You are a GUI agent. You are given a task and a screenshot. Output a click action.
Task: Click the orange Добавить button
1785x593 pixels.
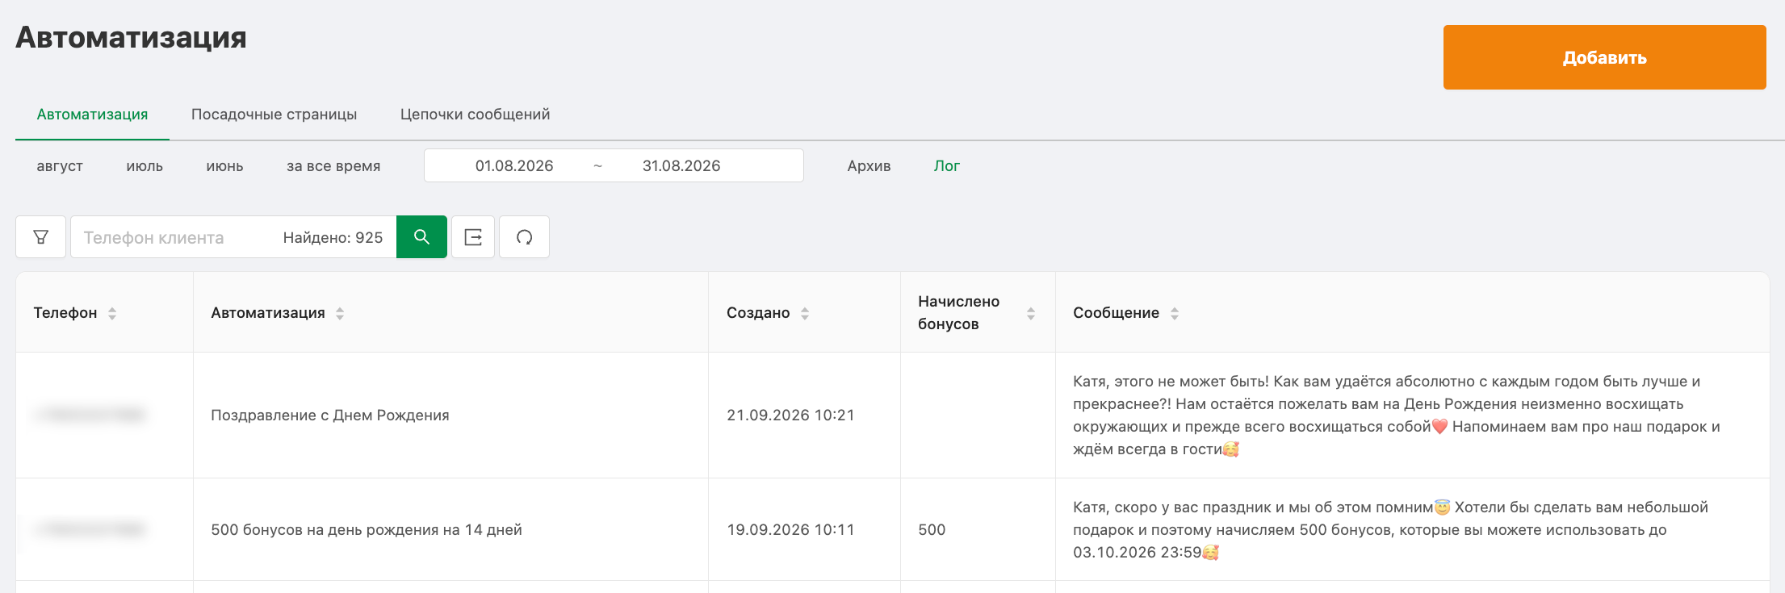click(x=1604, y=57)
